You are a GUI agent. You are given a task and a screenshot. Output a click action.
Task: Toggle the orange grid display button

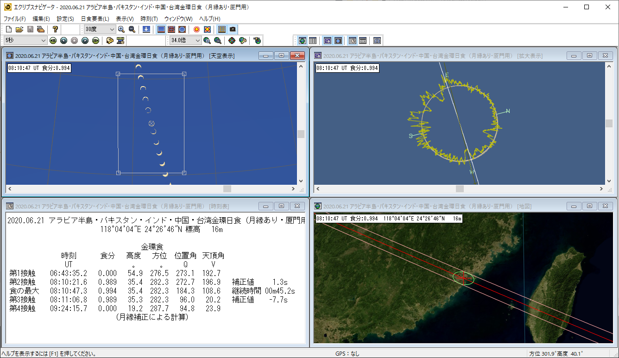(222, 29)
